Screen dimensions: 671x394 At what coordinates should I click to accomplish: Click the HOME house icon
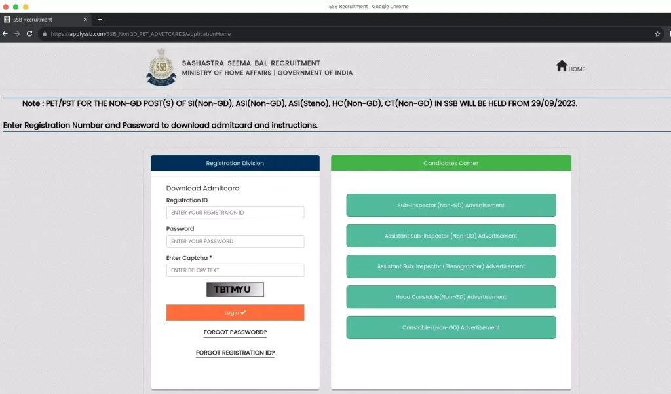(562, 66)
